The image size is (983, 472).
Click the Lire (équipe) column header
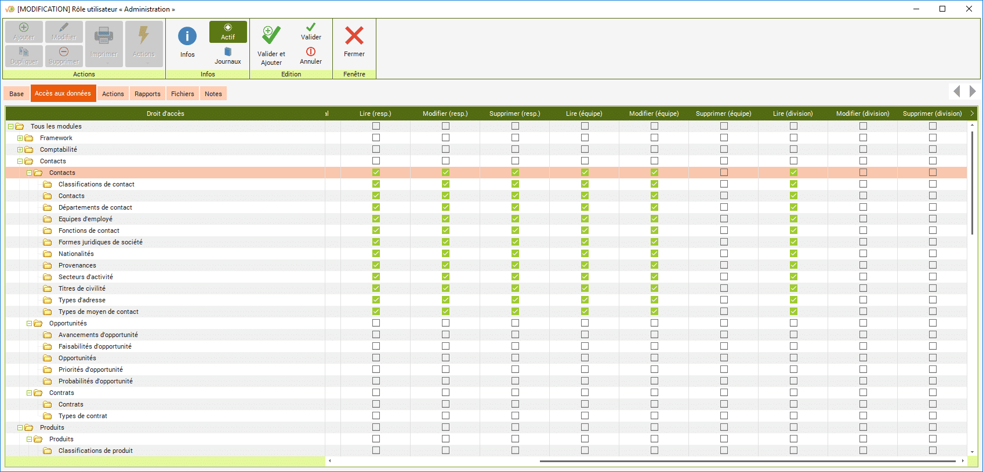pyautogui.click(x=584, y=114)
